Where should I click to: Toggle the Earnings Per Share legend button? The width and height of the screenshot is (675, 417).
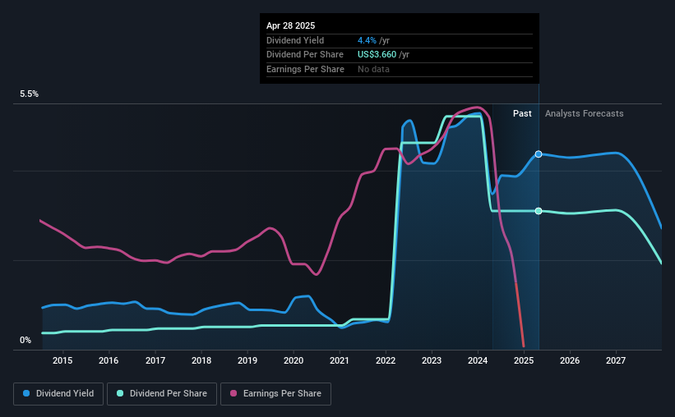click(275, 394)
